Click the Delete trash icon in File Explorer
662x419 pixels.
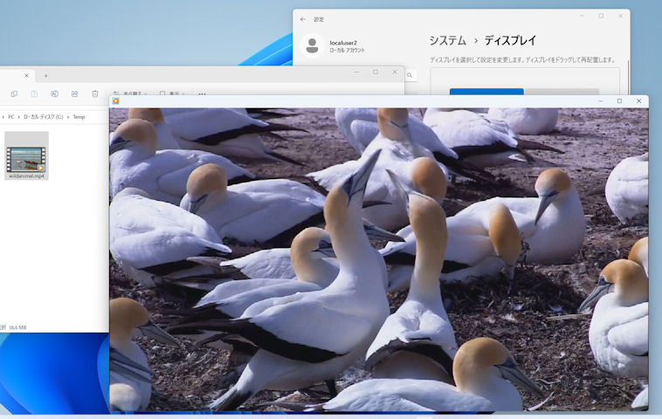[x=95, y=93]
